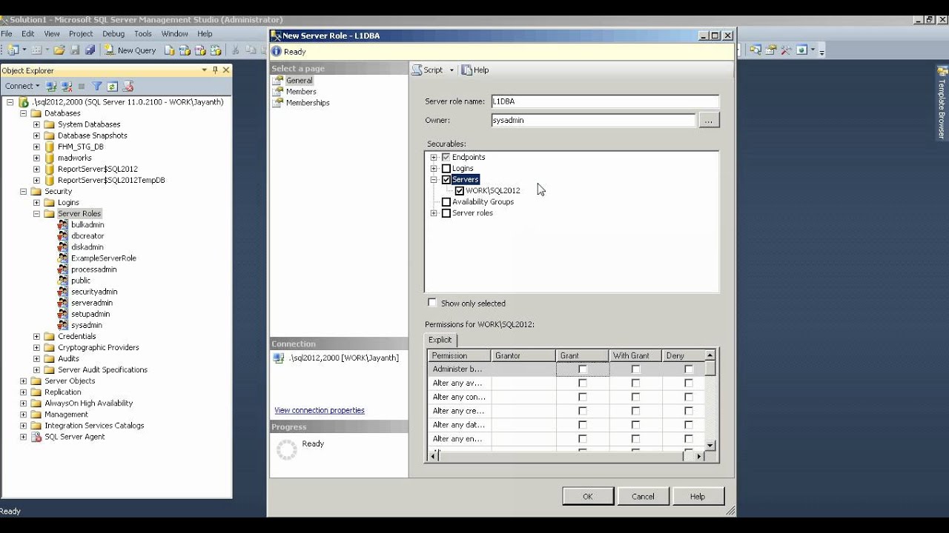Open the File menu
This screenshot has width=949, height=533.
7,33
